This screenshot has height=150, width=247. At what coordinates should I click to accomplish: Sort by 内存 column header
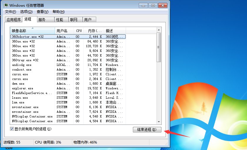[x=94, y=30]
